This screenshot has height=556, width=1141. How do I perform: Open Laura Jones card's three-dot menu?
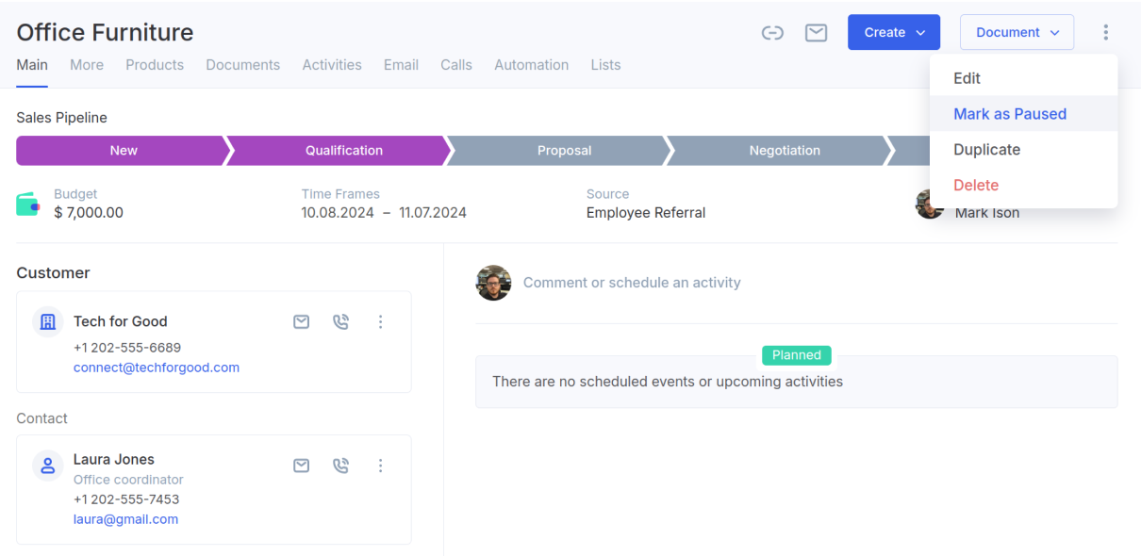click(x=381, y=466)
